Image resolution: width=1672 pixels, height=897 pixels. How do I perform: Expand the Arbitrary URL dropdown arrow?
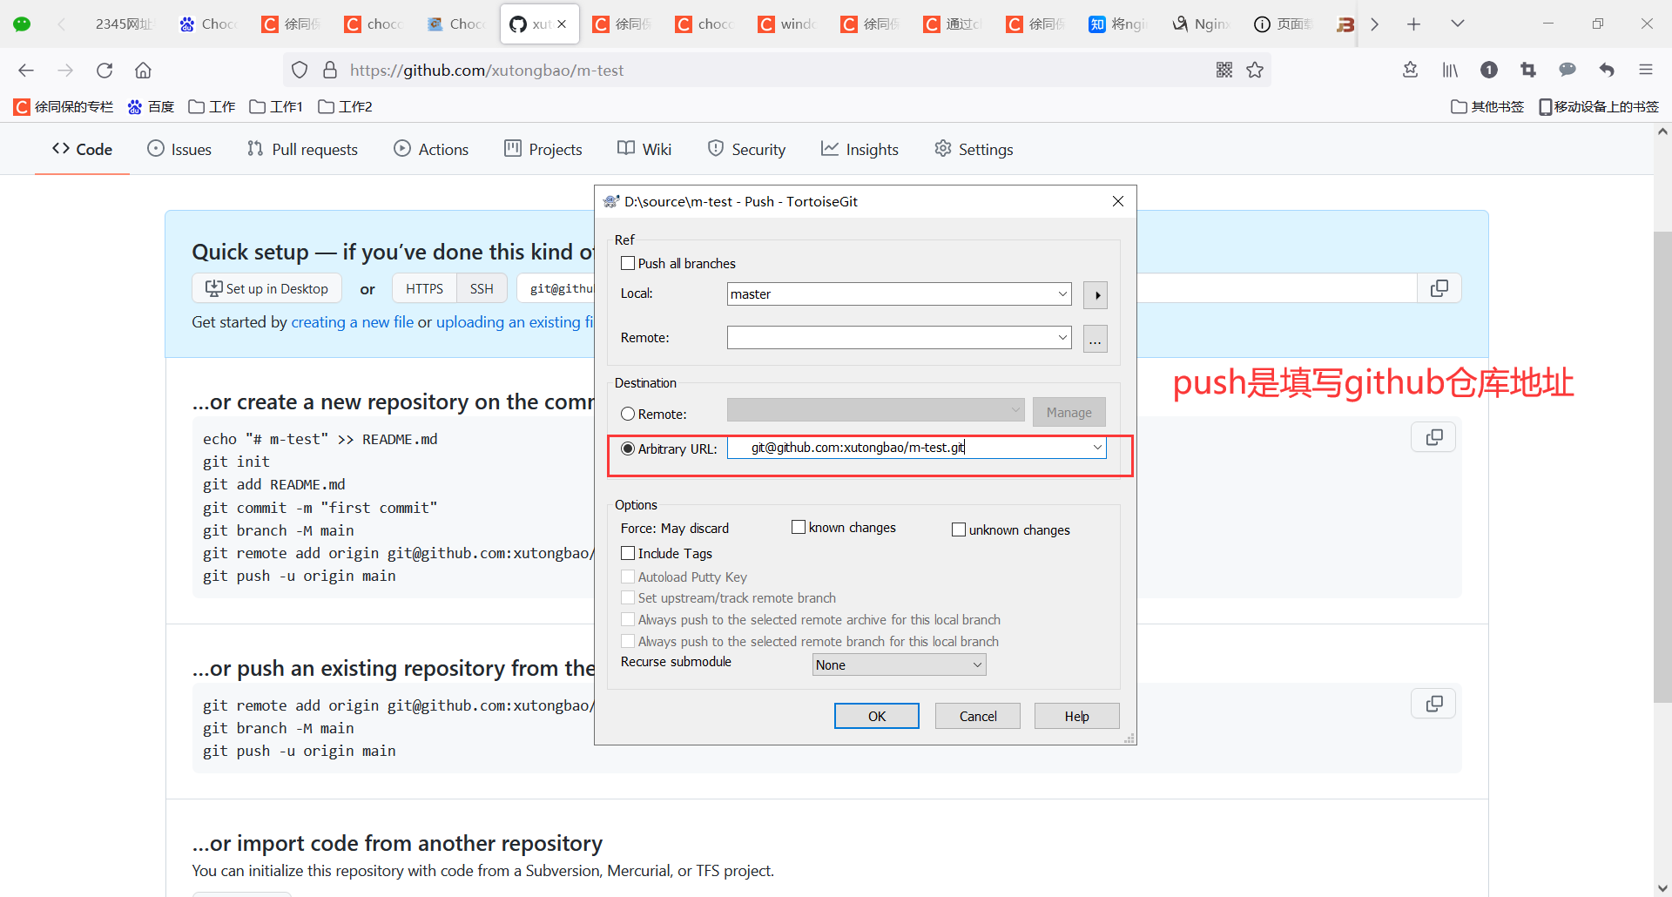coord(1097,448)
